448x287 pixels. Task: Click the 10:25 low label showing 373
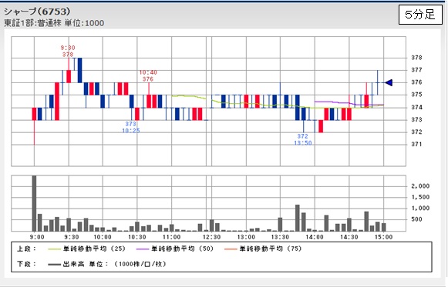pyautogui.click(x=131, y=127)
